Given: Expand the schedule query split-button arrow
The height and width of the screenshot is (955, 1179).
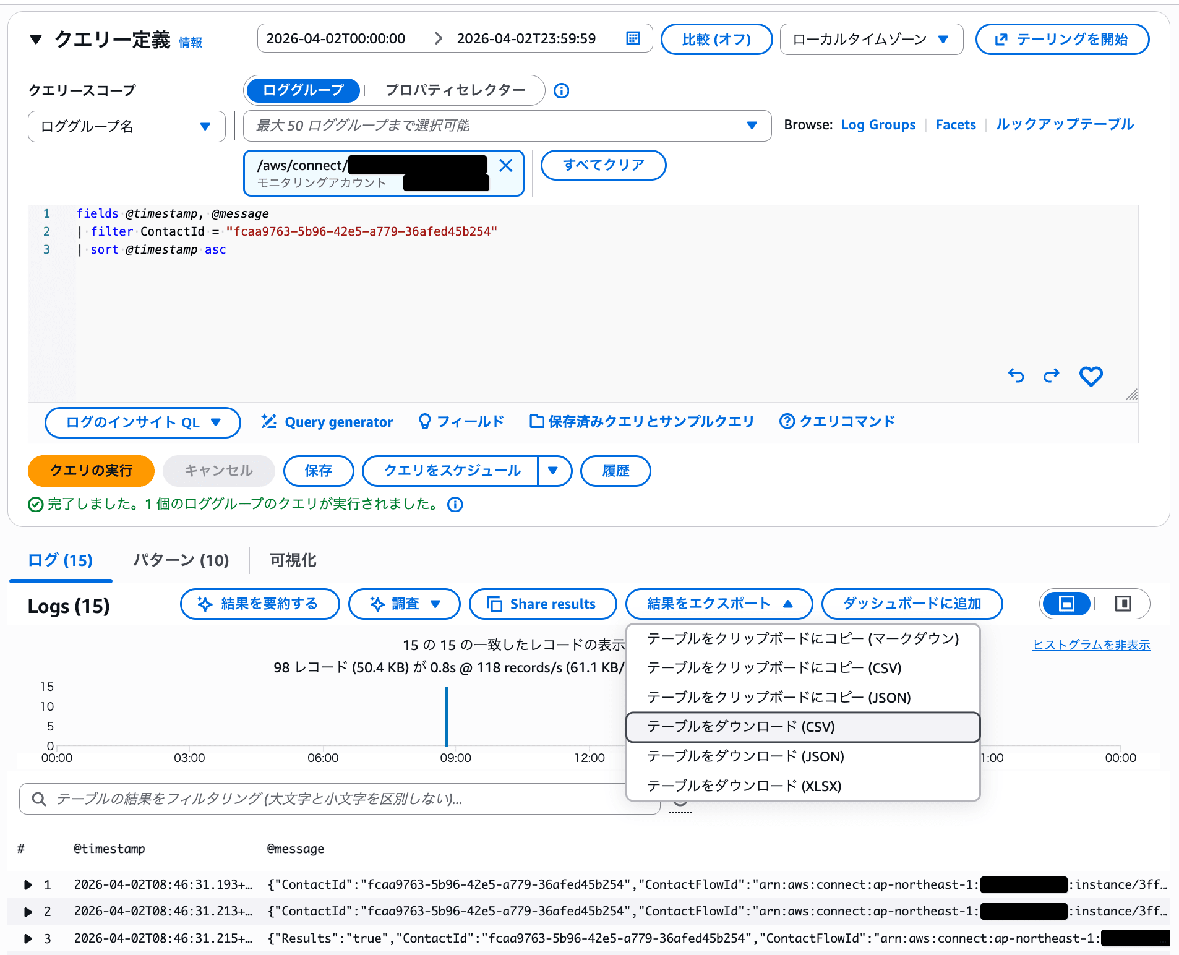Looking at the screenshot, I should pos(554,471).
